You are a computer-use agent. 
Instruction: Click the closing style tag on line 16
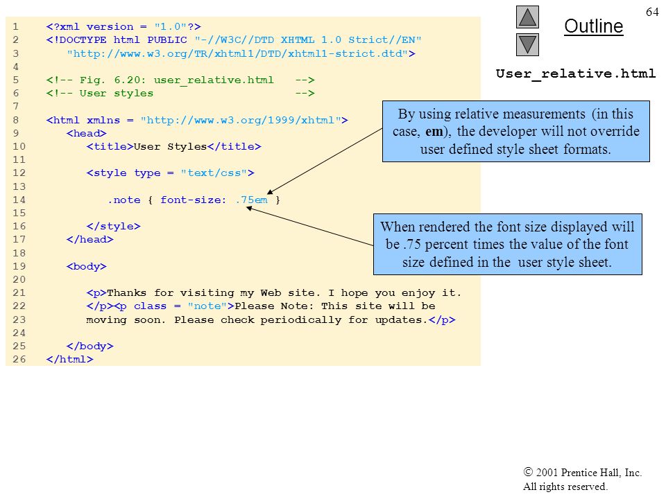coord(113,226)
